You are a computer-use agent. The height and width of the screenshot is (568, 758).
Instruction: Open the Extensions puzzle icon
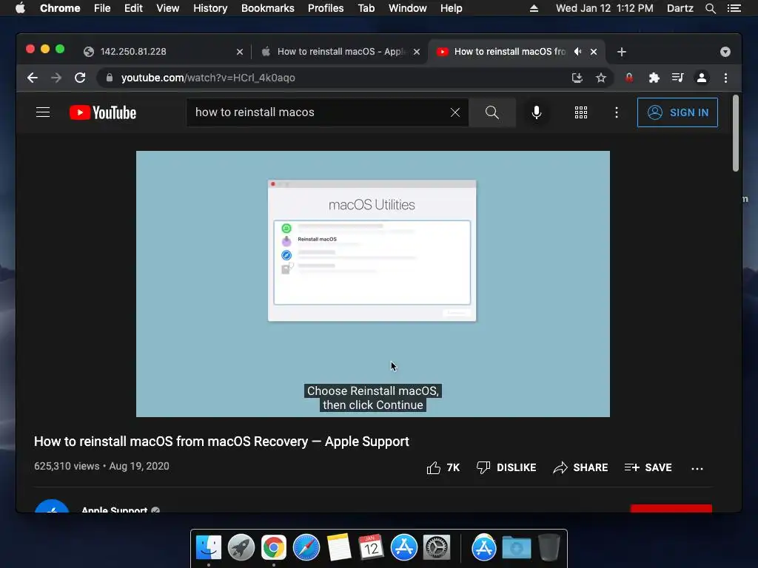[654, 78]
